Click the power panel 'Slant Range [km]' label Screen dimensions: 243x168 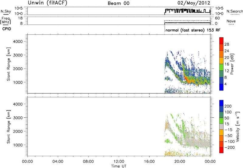point(9,64)
